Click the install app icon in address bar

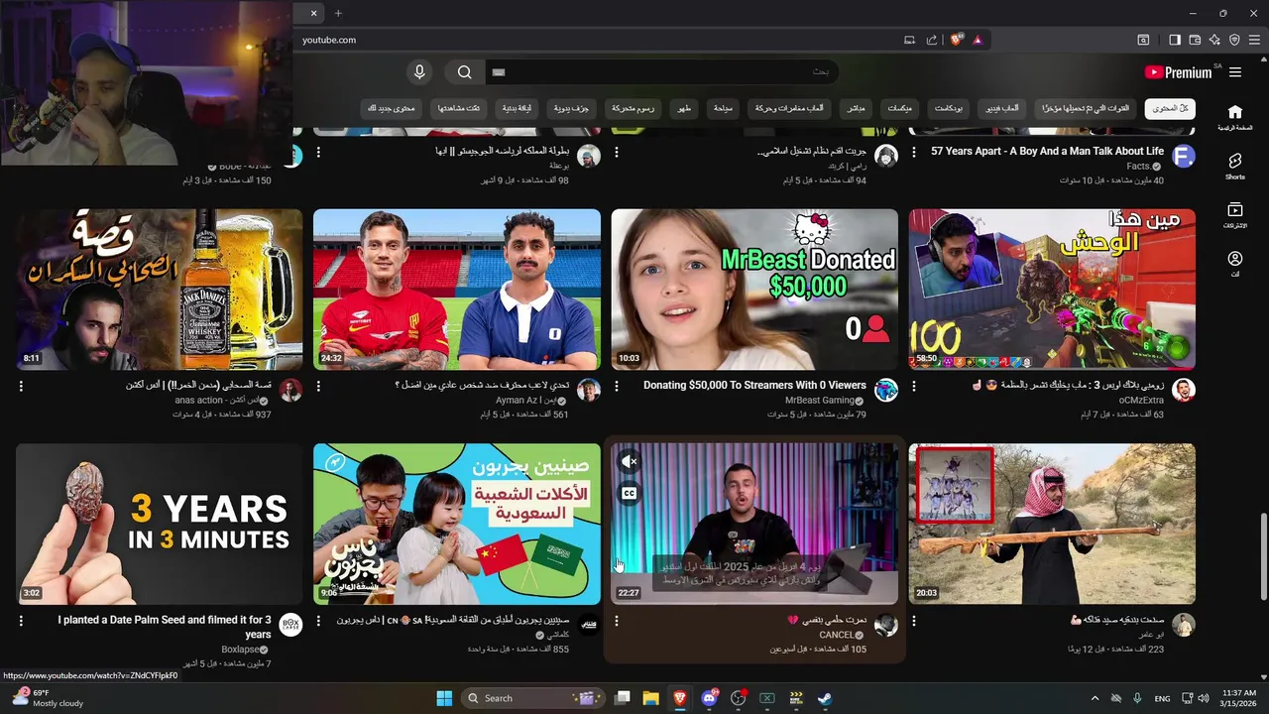pyautogui.click(x=909, y=40)
